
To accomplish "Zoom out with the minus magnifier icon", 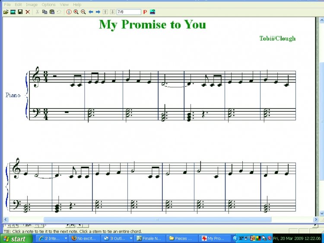I will click(83, 12).
